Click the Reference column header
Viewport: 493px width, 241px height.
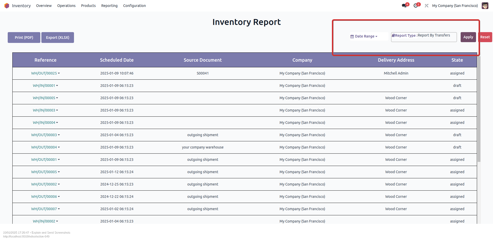(45, 60)
